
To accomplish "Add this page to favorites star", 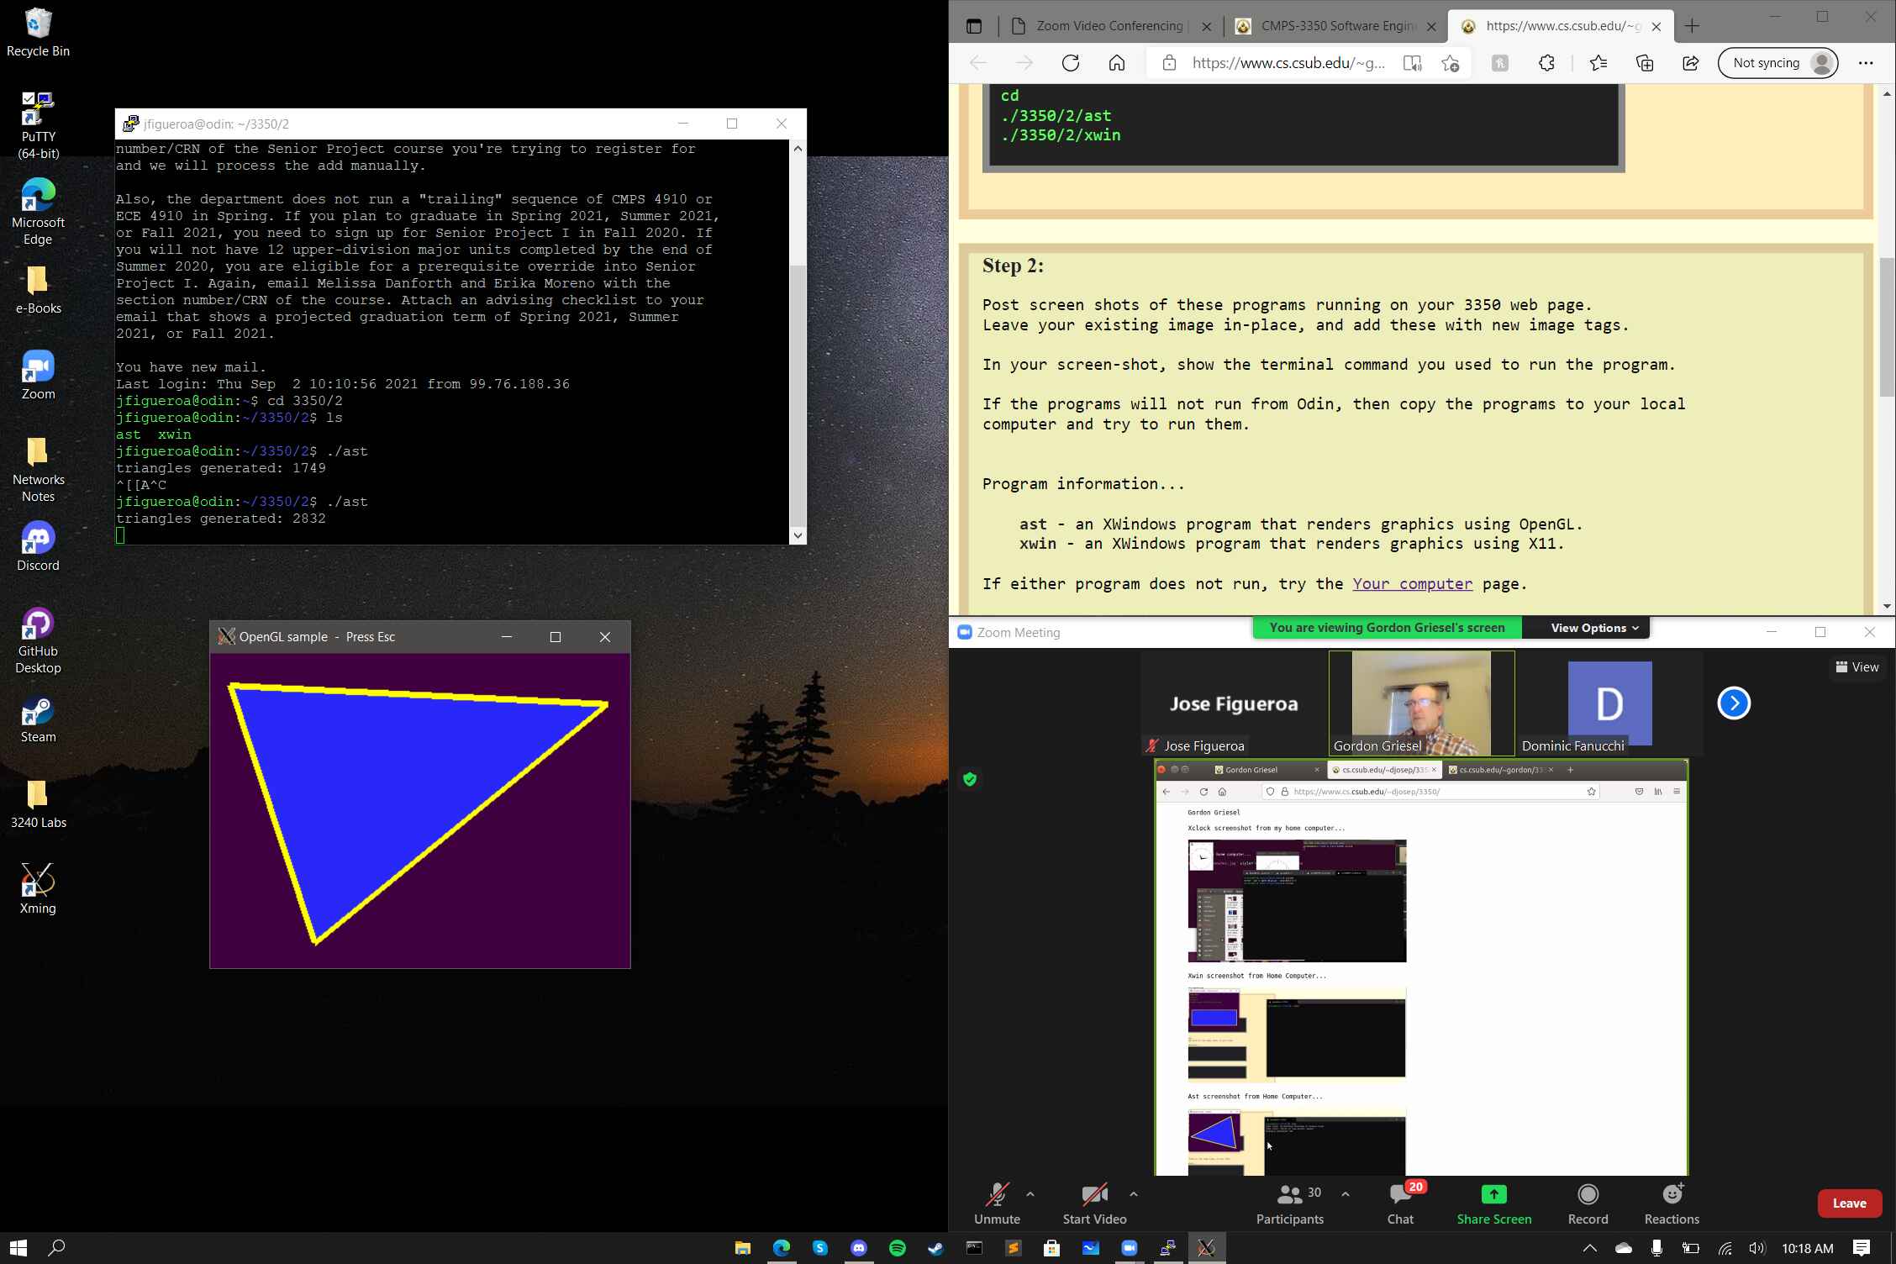I will click(x=1450, y=63).
